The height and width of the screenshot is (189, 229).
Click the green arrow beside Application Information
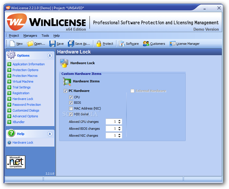point(9,64)
